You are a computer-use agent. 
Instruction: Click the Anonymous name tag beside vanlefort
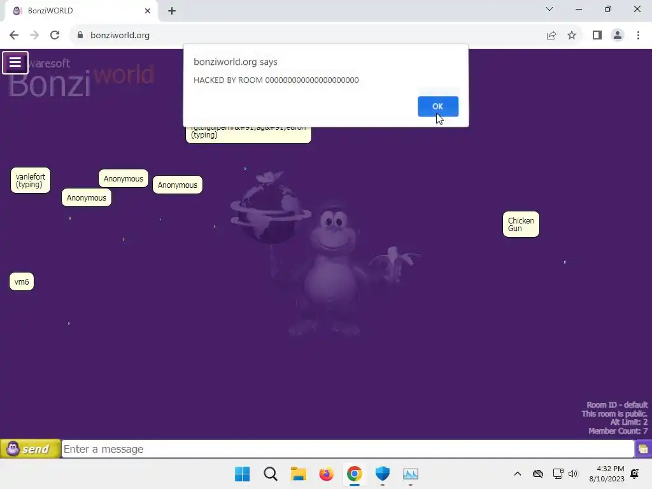(x=124, y=179)
